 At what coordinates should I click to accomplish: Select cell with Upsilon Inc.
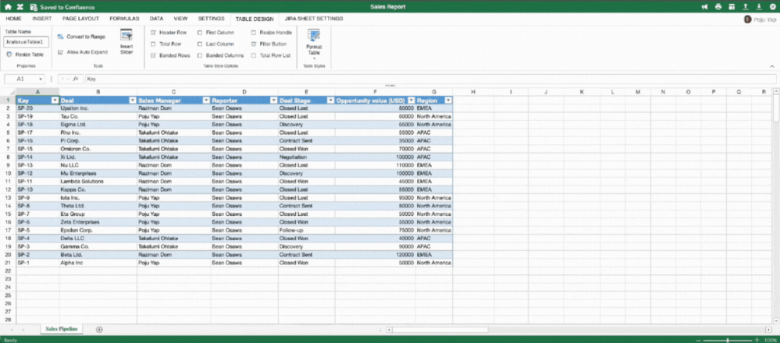pyautogui.click(x=98, y=108)
